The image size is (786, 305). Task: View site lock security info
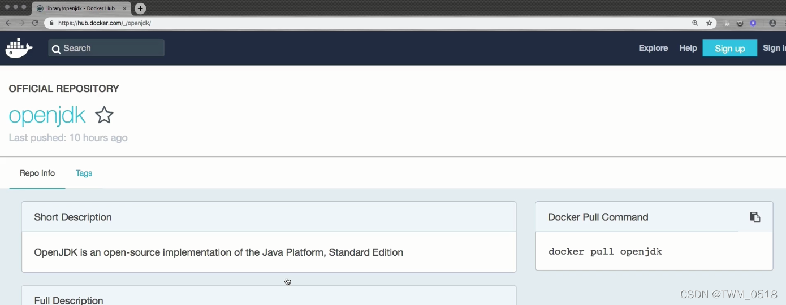point(51,23)
